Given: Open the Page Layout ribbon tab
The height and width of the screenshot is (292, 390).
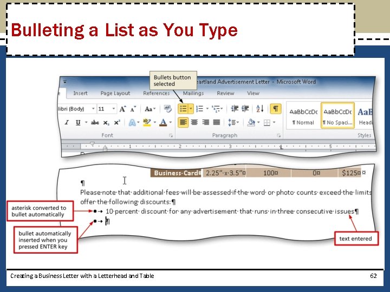Looking at the screenshot, I should click(115, 94).
